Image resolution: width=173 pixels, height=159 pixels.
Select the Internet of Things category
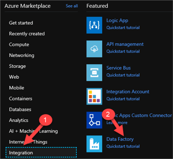click(x=28, y=142)
